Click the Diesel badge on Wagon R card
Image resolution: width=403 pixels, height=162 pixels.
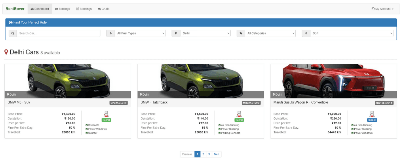click(x=372, y=120)
